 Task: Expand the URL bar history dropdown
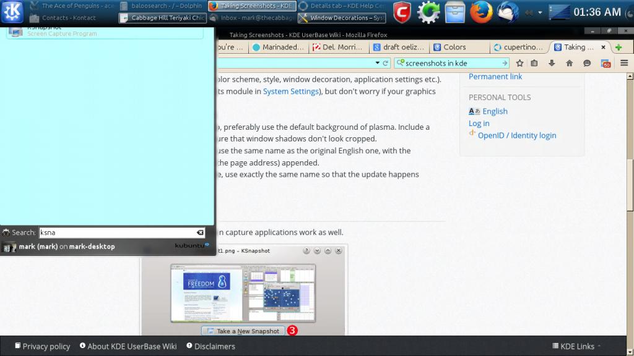coord(378,63)
